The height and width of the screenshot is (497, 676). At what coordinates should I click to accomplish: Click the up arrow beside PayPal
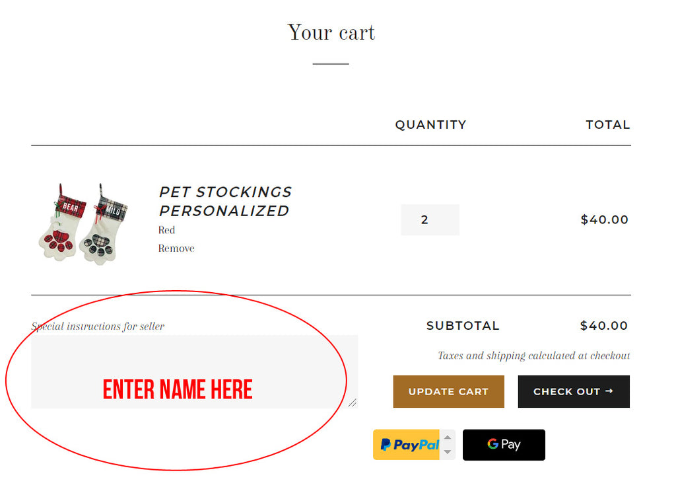(x=448, y=438)
